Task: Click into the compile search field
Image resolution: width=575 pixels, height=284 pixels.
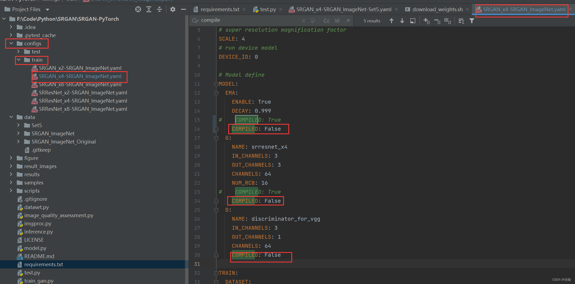Action: (x=250, y=20)
